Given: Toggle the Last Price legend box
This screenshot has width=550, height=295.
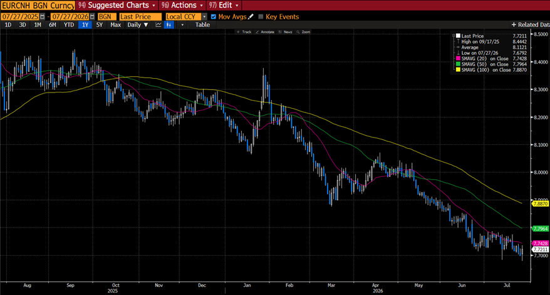Looking at the screenshot, I should click(x=458, y=36).
